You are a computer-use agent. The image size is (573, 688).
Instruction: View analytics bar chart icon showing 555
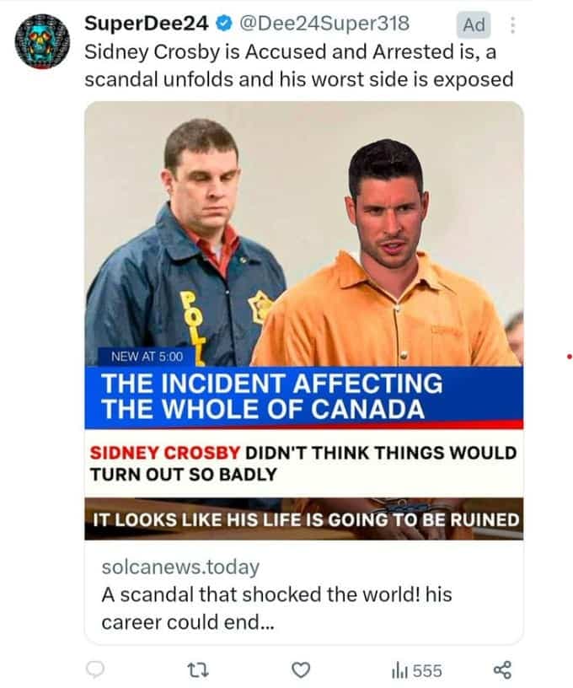399,670
